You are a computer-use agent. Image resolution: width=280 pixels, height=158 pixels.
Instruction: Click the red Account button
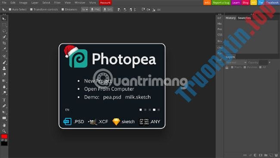point(105,3)
